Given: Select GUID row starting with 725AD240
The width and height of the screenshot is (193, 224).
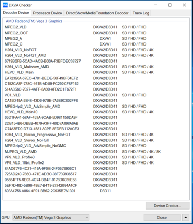Looking at the screenshot, I should coord(96,174).
